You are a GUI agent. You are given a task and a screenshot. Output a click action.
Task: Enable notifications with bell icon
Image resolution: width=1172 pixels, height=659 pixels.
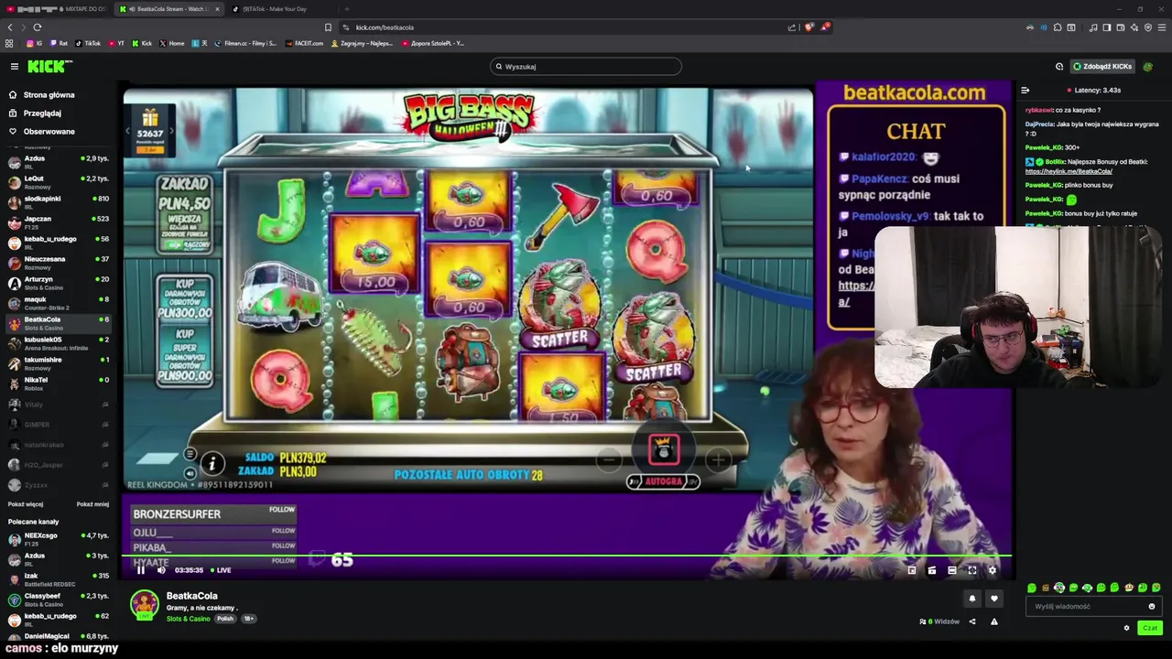(x=972, y=599)
